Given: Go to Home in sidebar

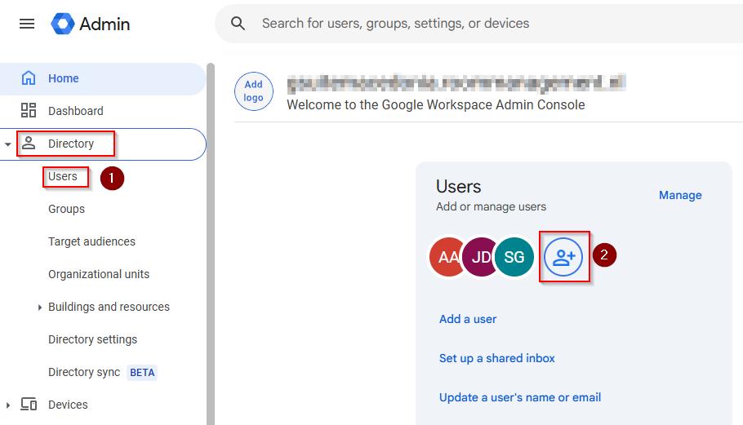Looking at the screenshot, I should tap(63, 78).
